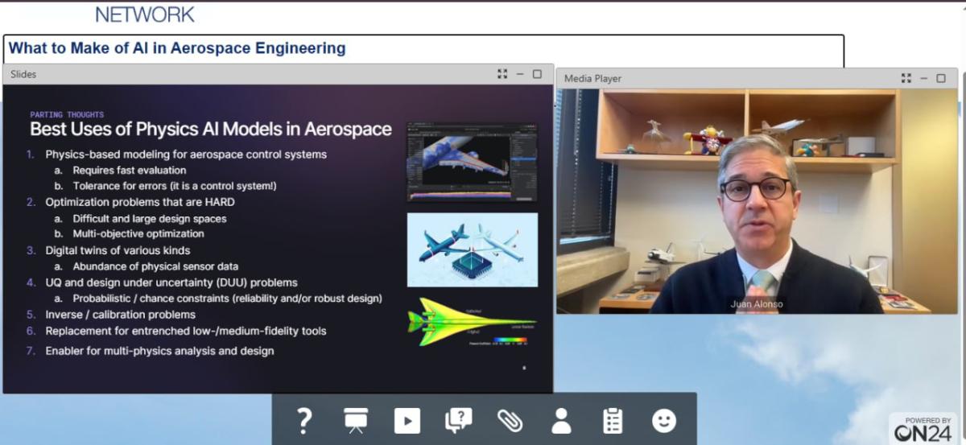Click the ON24 logo in corner
Image resolution: width=966 pixels, height=445 pixels.
click(923, 430)
